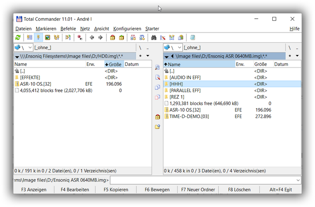Viewport: 315px width, 207px height.
Task: Go forward with the right arrow icon
Action: click(101, 37)
